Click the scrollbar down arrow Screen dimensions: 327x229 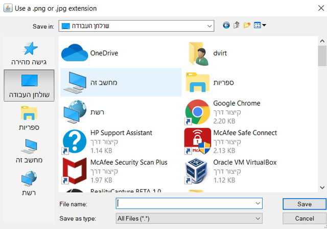click(322, 187)
